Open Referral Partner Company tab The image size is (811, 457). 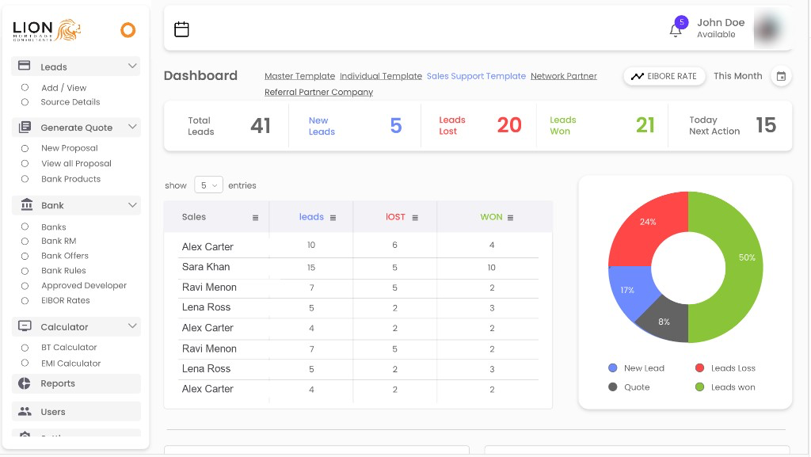(x=318, y=92)
